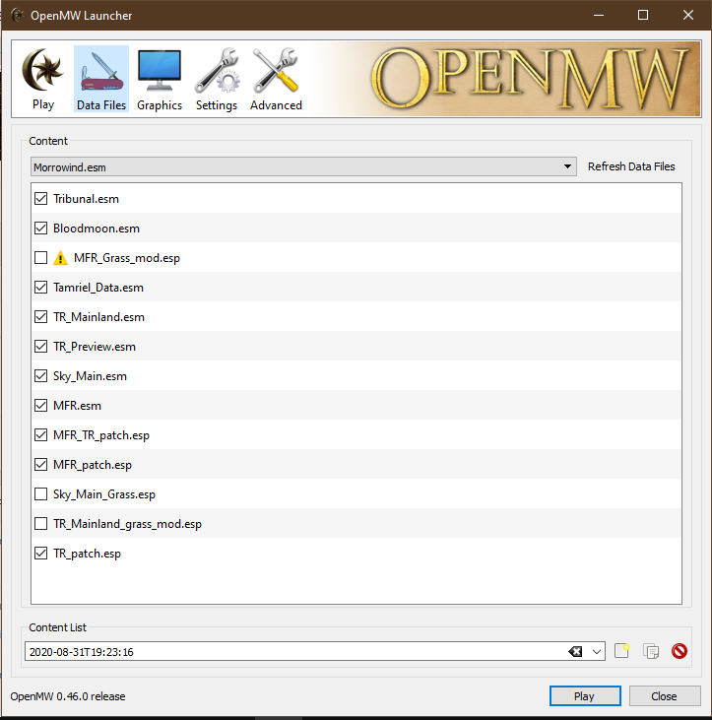Click the OpenMW Launcher title bar icon
Image resolution: width=712 pixels, height=720 pixels.
point(18,15)
